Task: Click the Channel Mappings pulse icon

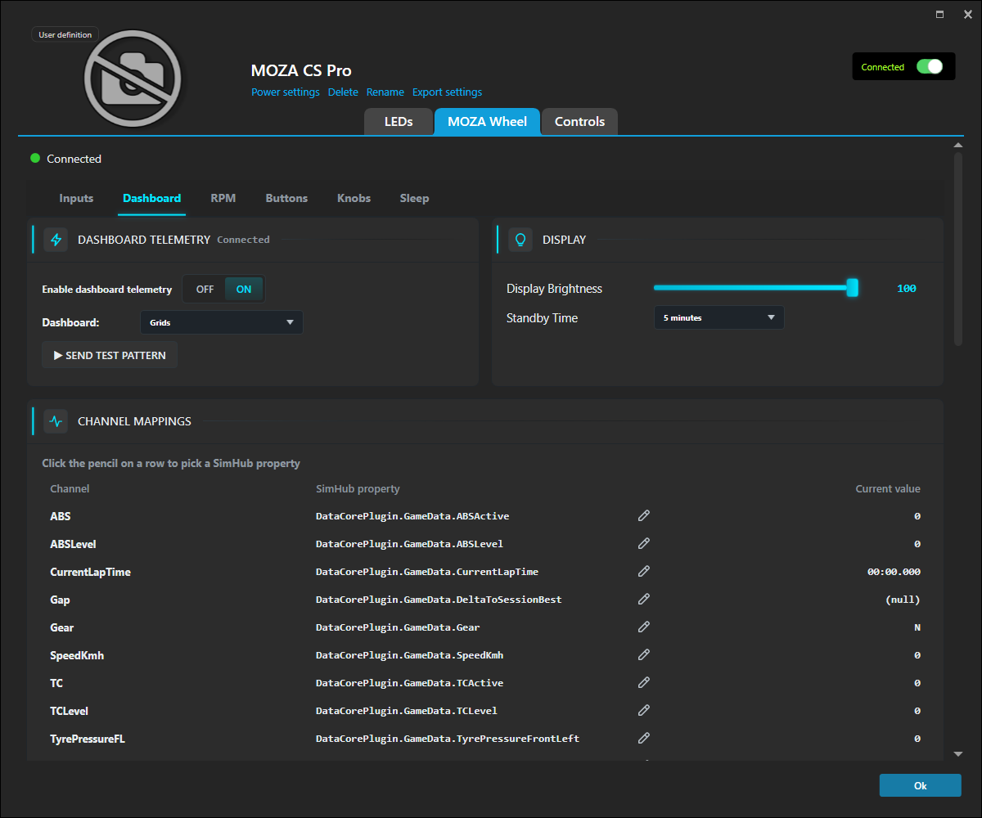Action: (56, 421)
